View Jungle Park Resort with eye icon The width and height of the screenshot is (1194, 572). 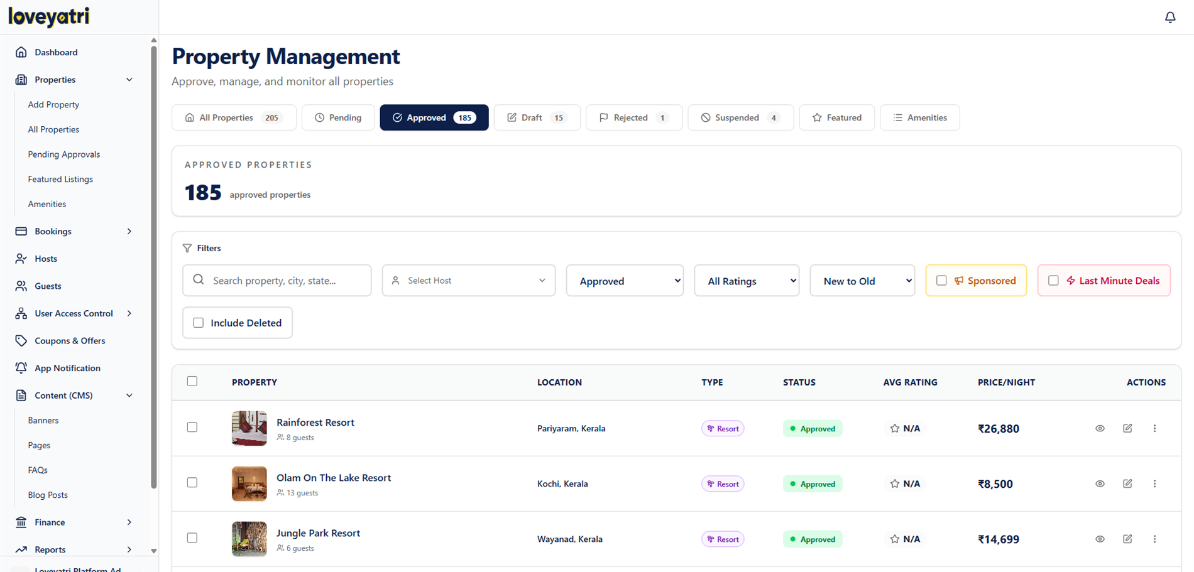(x=1100, y=539)
